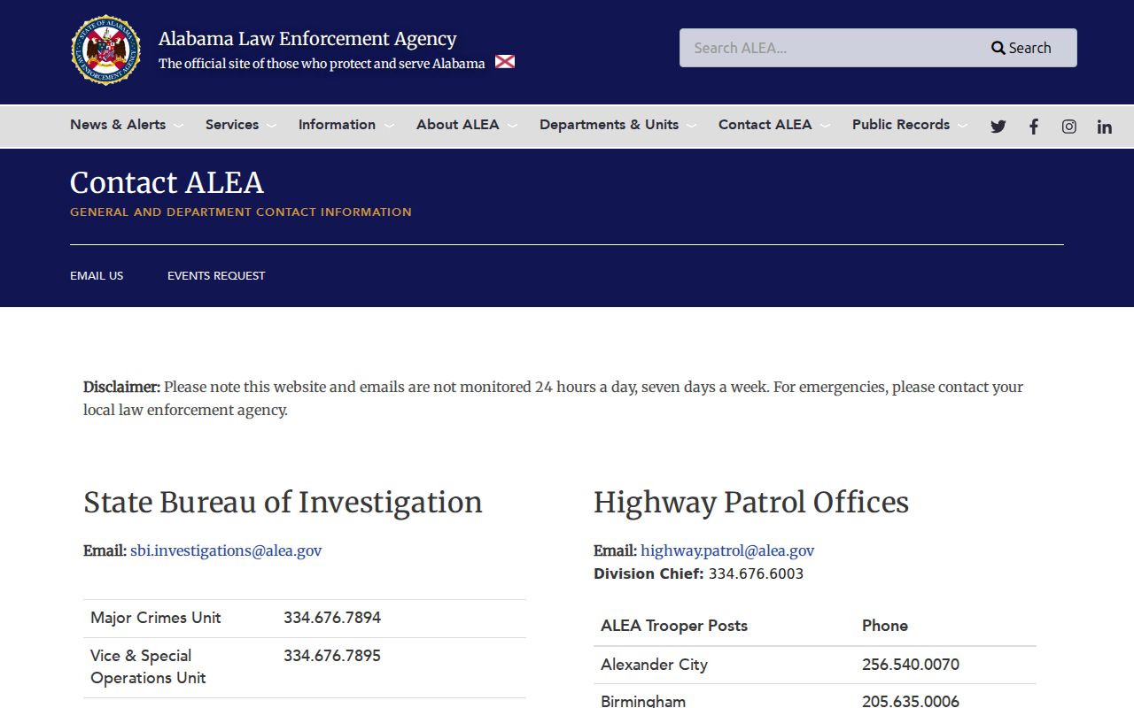Image resolution: width=1134 pixels, height=708 pixels.
Task: Expand the Public Records menu
Action: click(910, 125)
